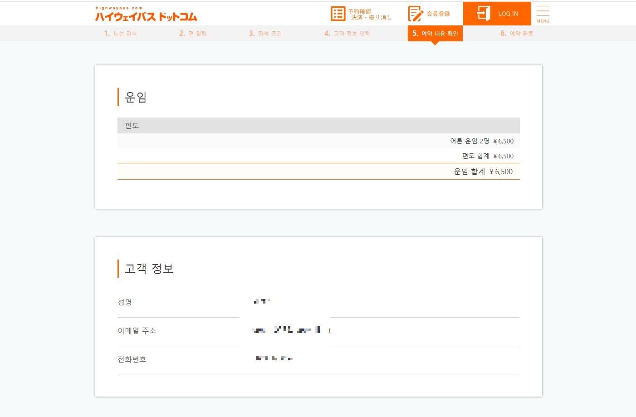Go to step 2 편 일람
The width and height of the screenshot is (636, 417).
click(x=193, y=34)
